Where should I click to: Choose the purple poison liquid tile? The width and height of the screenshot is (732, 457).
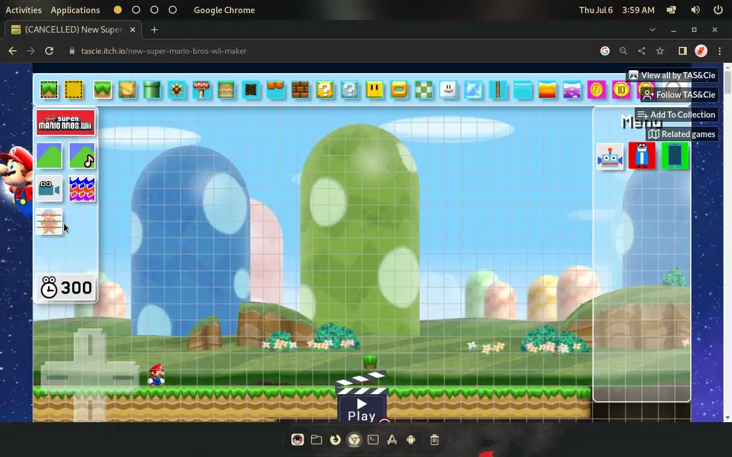(x=572, y=90)
